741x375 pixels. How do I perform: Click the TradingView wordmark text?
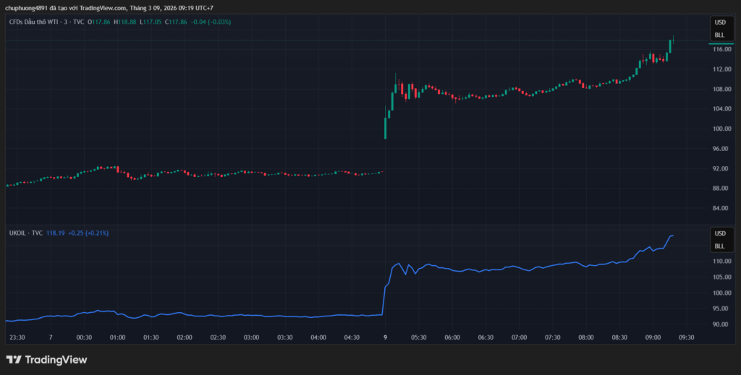56,359
